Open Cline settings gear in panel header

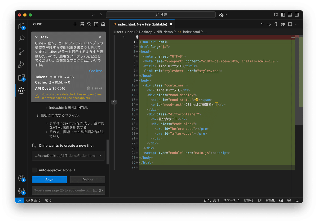point(103,24)
